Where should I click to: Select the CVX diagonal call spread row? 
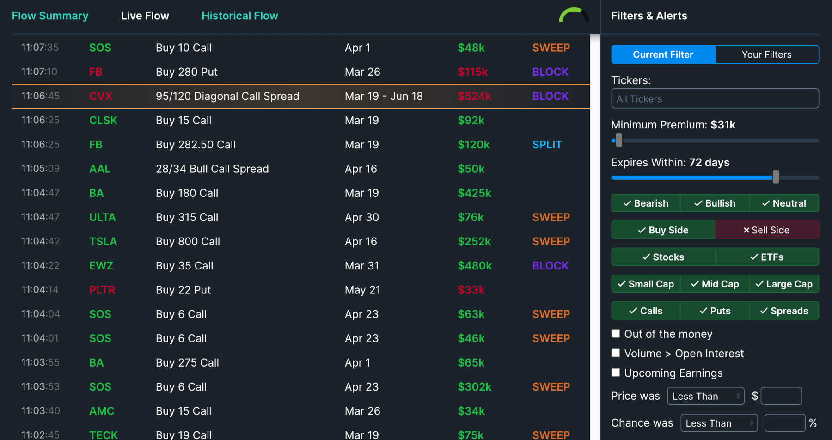[x=301, y=96]
